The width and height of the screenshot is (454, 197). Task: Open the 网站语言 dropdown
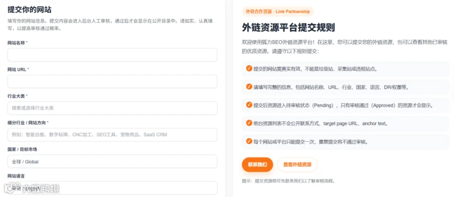coord(112,188)
